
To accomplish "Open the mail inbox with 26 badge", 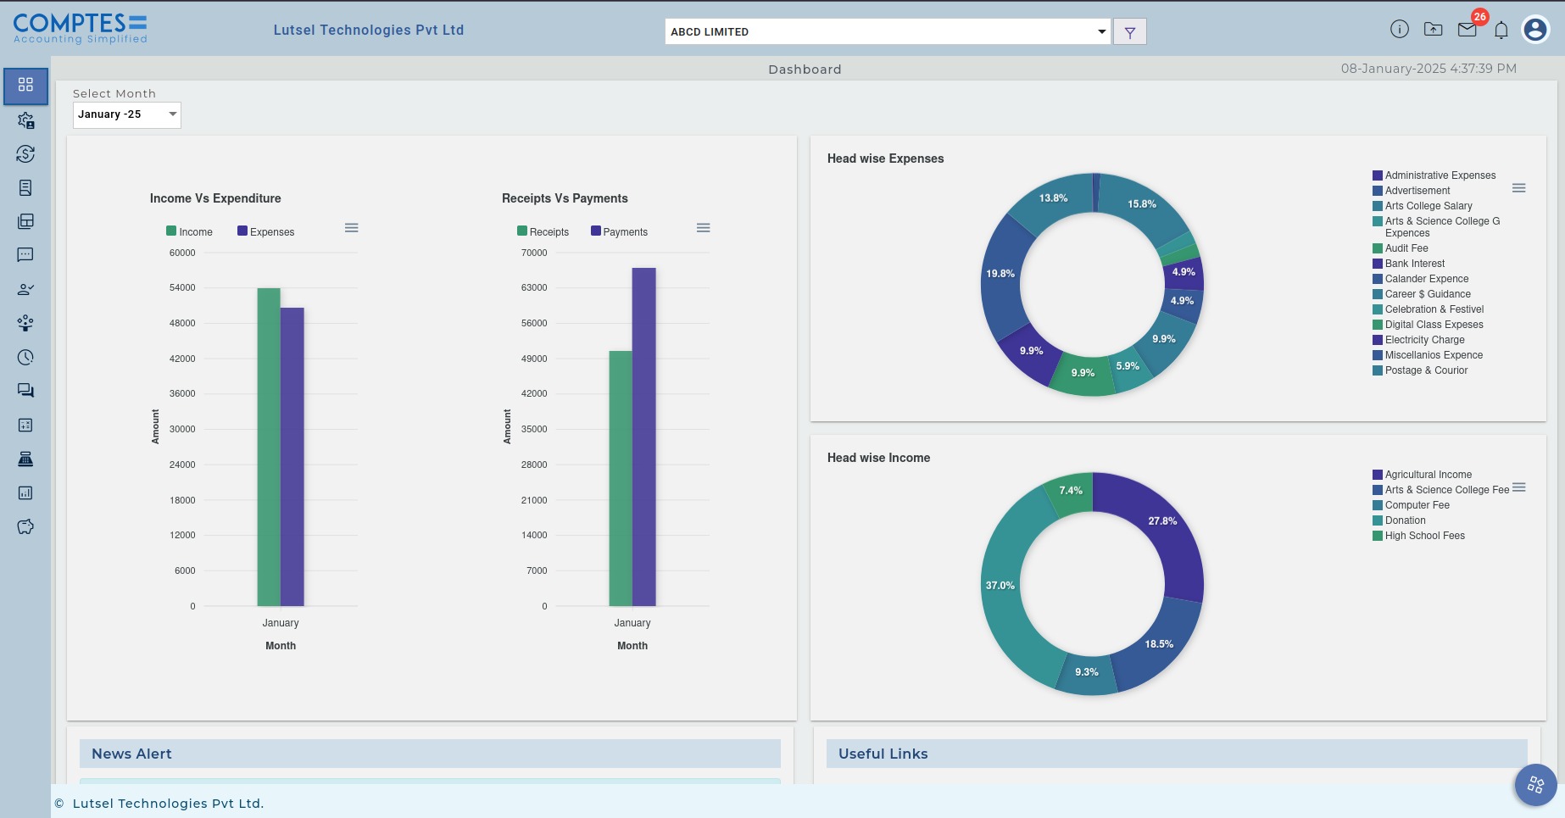I will (1468, 30).
